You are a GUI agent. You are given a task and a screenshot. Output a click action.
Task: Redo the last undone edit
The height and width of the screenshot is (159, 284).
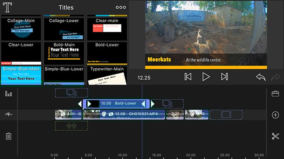tap(276, 77)
